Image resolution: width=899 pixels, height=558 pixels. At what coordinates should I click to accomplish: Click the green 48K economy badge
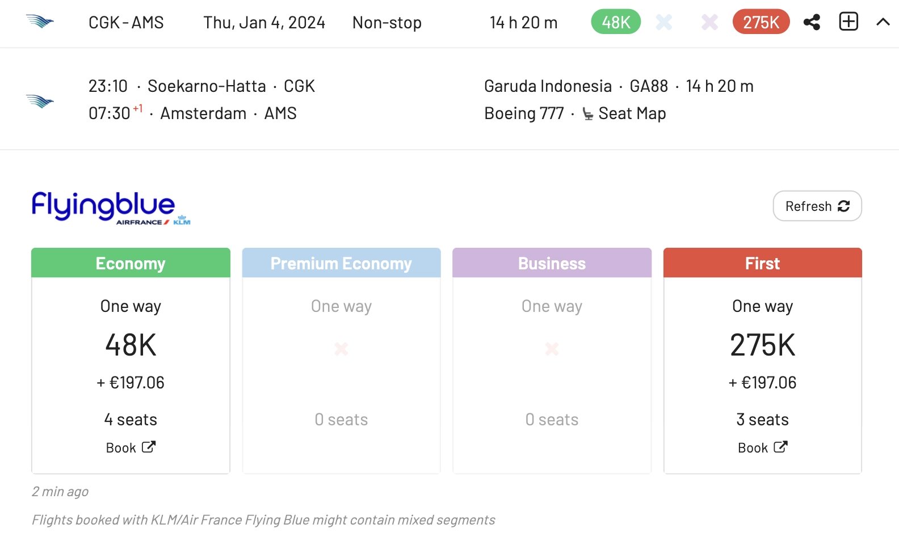click(616, 22)
